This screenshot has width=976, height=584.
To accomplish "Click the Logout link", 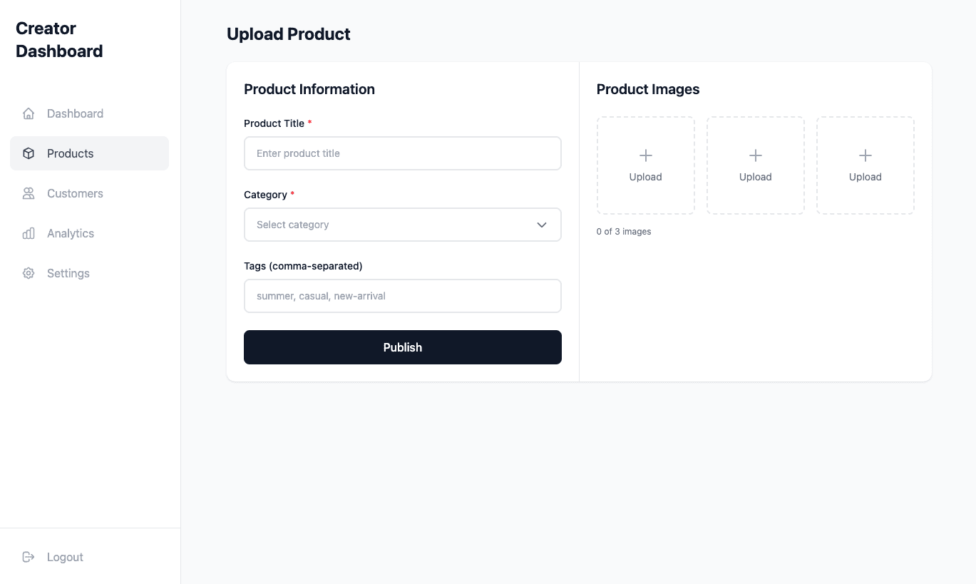I will (65, 556).
